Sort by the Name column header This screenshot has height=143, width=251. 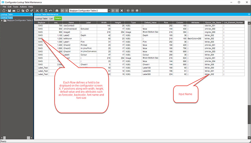point(71,22)
